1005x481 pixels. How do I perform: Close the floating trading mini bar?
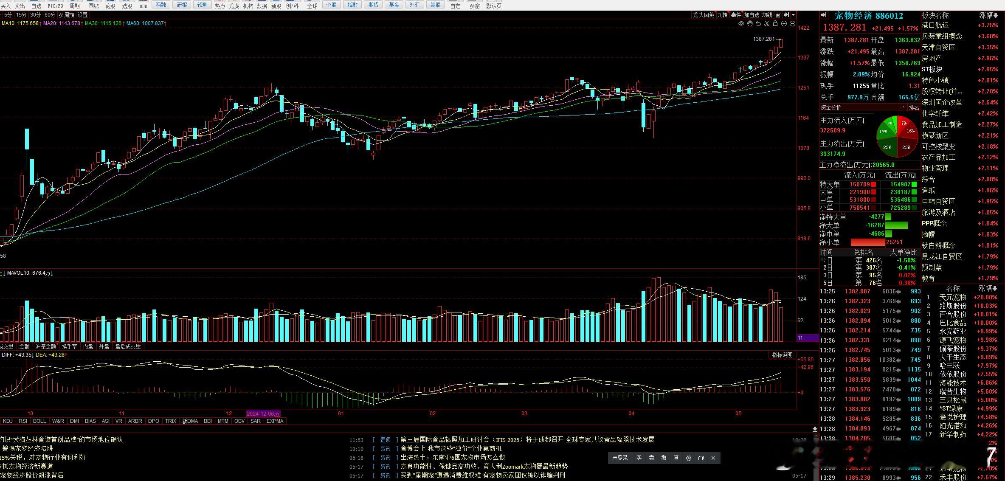click(x=713, y=458)
